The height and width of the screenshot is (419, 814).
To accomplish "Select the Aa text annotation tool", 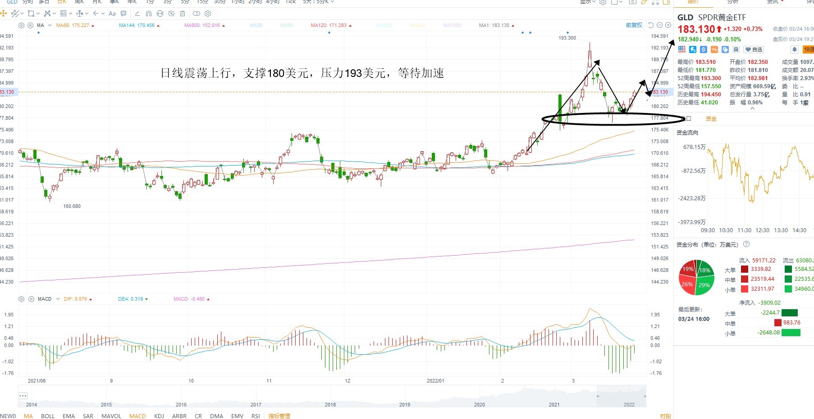I will (x=112, y=14).
